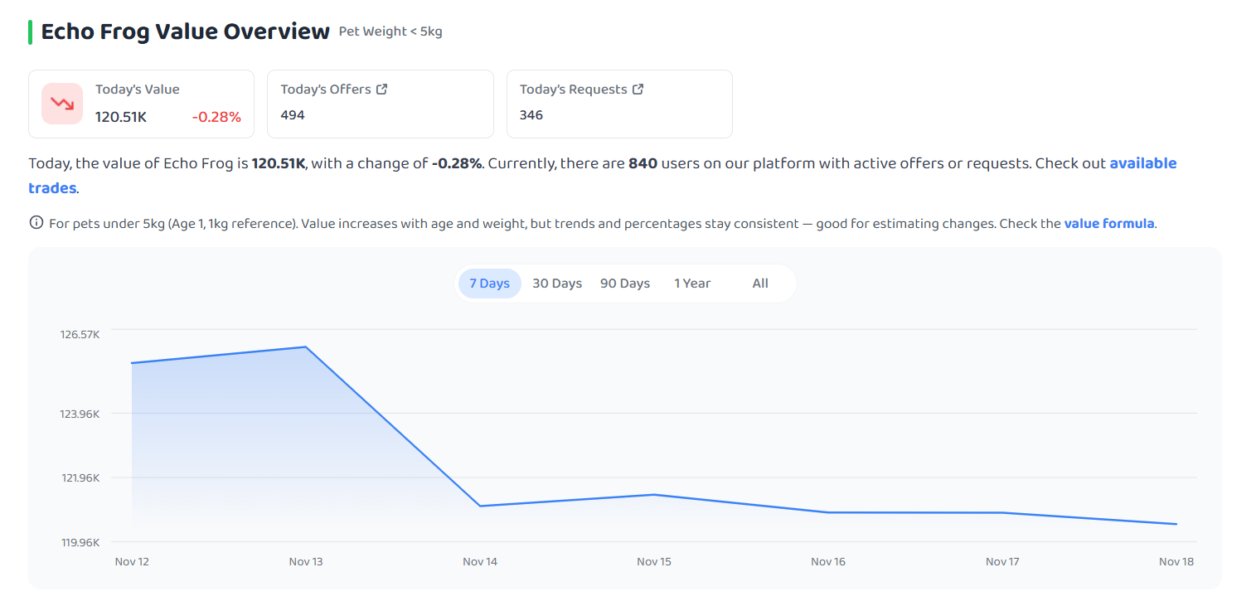Switch chart to 30 Days
Screen dimensions: 1256x601
(557, 284)
